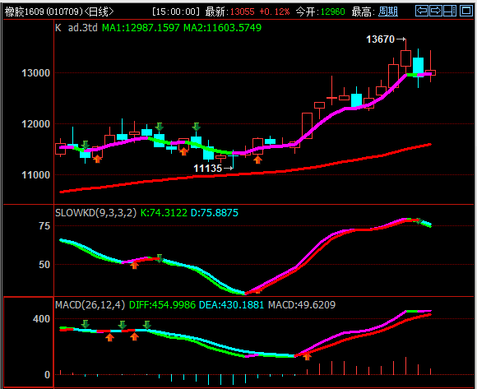Screen dimensions: 477x389
Task: Click the left arrow navigation icon
Action: coord(422,11)
